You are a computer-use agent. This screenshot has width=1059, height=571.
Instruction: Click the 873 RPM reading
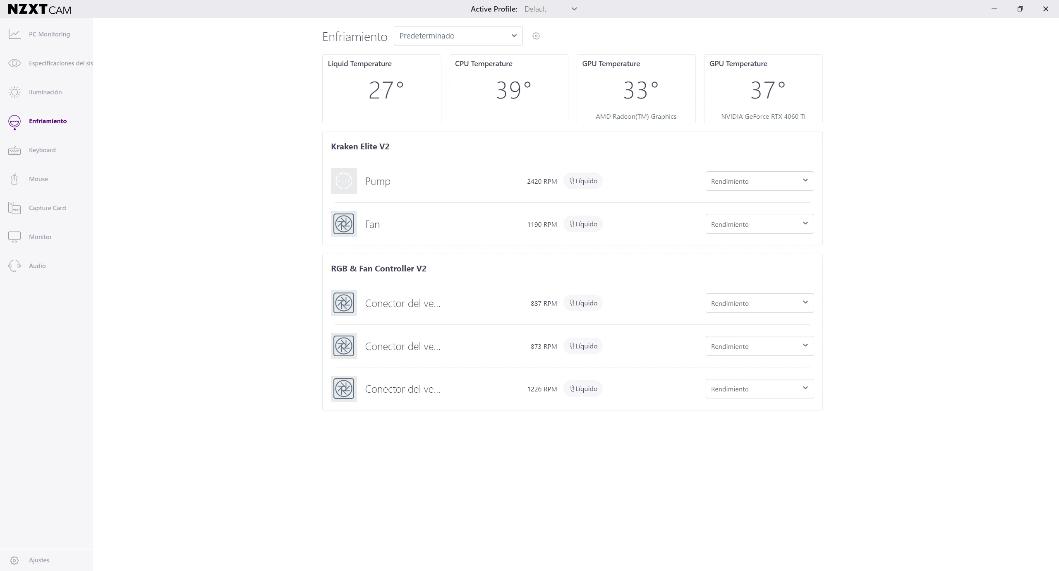(544, 347)
